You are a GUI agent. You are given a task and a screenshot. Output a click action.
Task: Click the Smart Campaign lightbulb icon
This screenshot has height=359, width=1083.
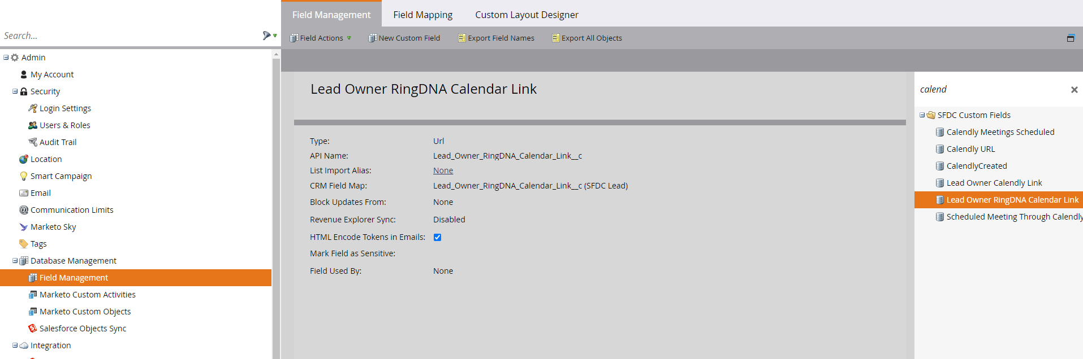point(24,176)
